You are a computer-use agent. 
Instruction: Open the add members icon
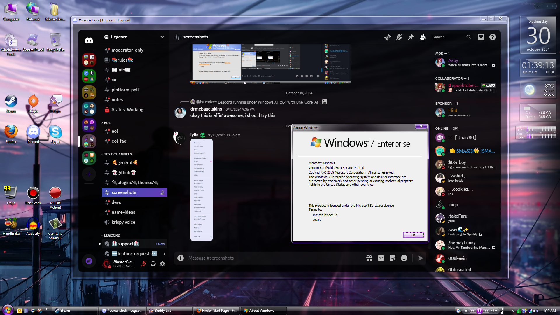(422, 37)
